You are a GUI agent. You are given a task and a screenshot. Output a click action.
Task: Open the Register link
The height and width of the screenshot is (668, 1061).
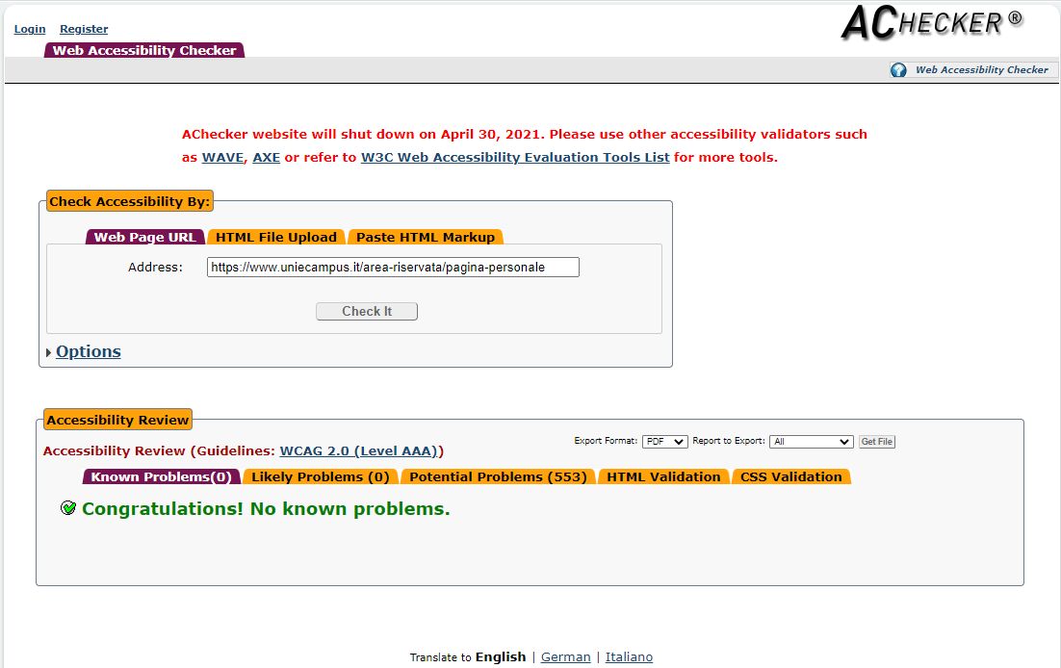[84, 29]
